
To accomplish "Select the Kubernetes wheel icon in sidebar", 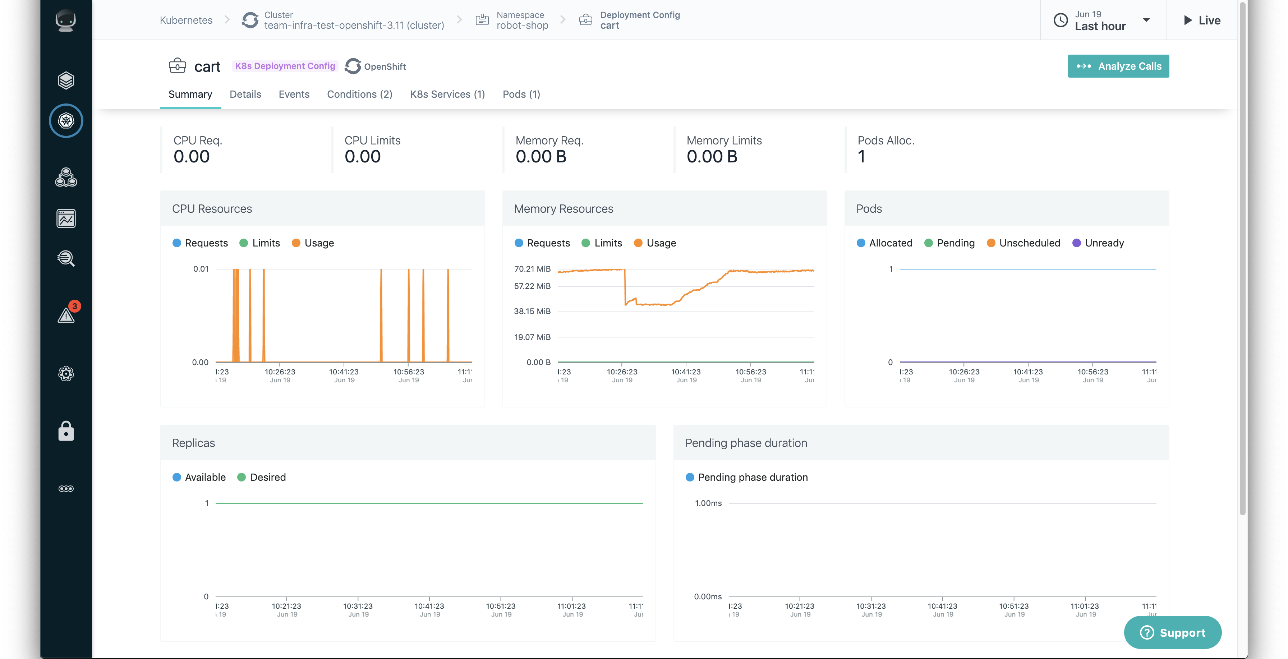I will pos(65,120).
